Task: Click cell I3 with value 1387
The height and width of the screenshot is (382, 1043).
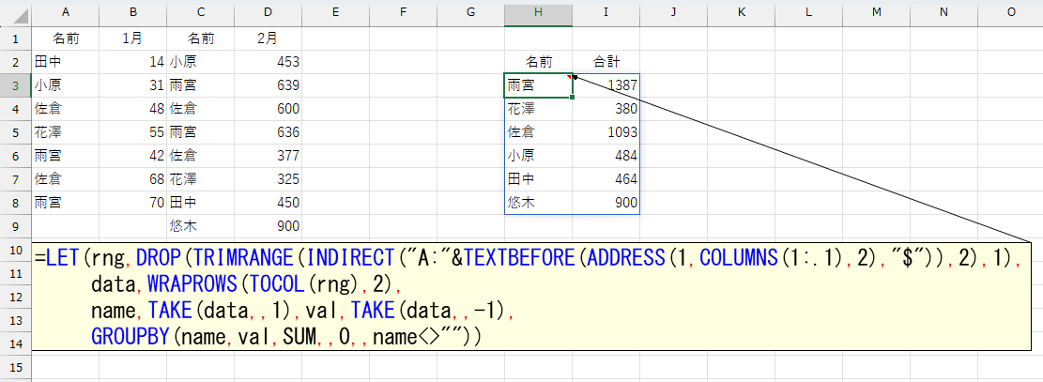Action: 606,85
